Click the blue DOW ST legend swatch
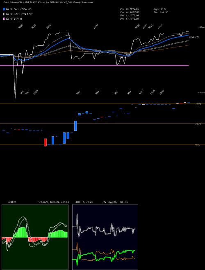This screenshot has height=270, width=205. [5, 9]
